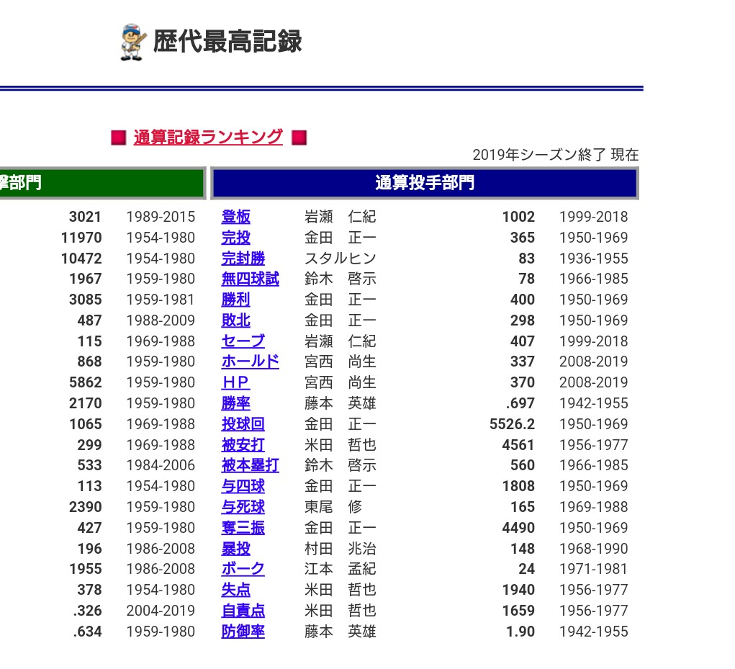The width and height of the screenshot is (735, 669).
Task: Click the years 1936-1955
Action: click(593, 259)
